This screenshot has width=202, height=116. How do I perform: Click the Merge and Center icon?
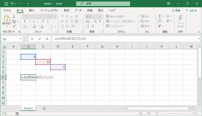coord(76,21)
